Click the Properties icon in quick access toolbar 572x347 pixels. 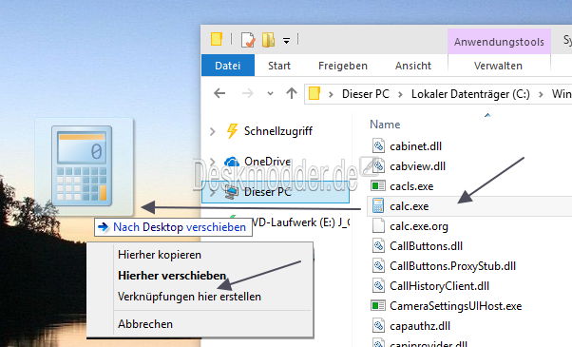248,40
